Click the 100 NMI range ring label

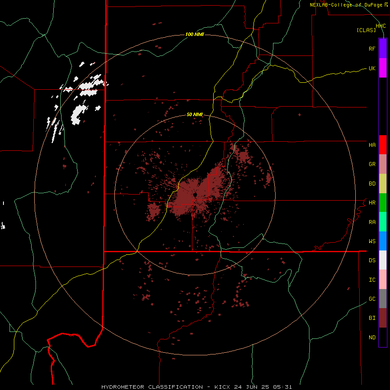pyautogui.click(x=195, y=34)
